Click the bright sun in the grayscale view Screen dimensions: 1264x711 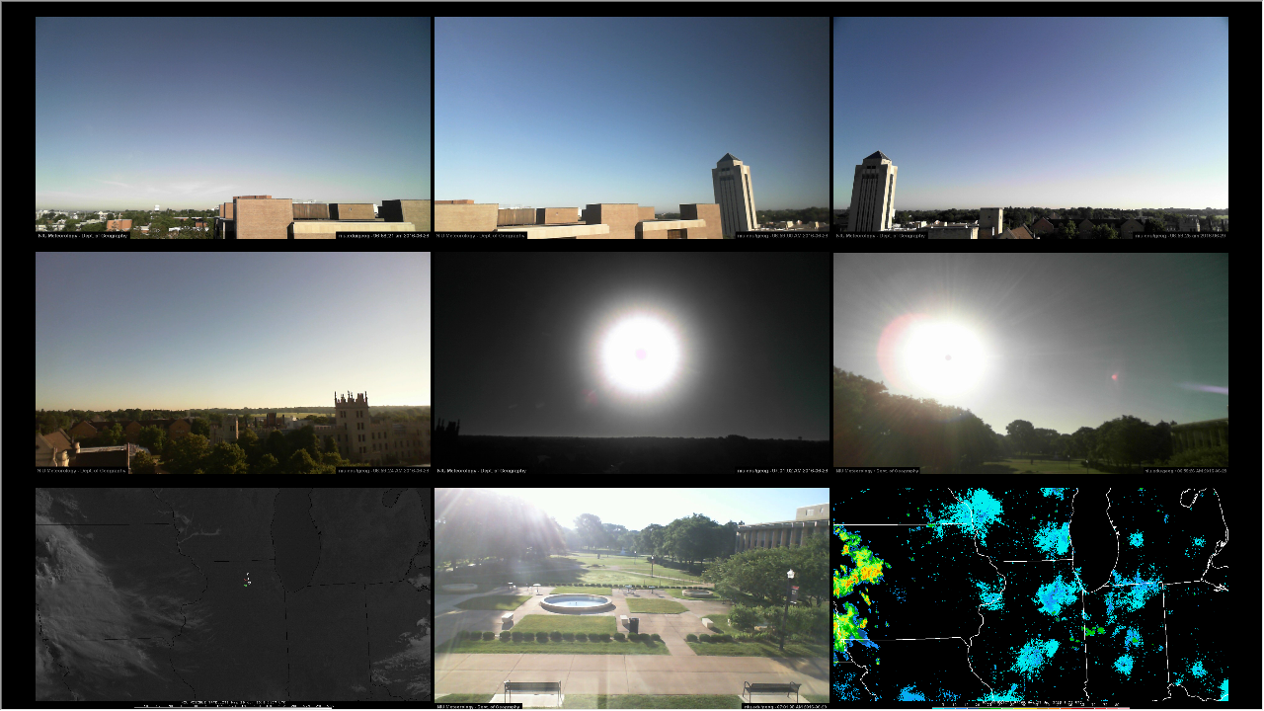coord(640,354)
